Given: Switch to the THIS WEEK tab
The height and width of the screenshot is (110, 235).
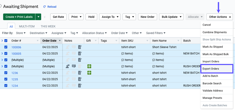Looking at the screenshot, I should click(48, 26).
